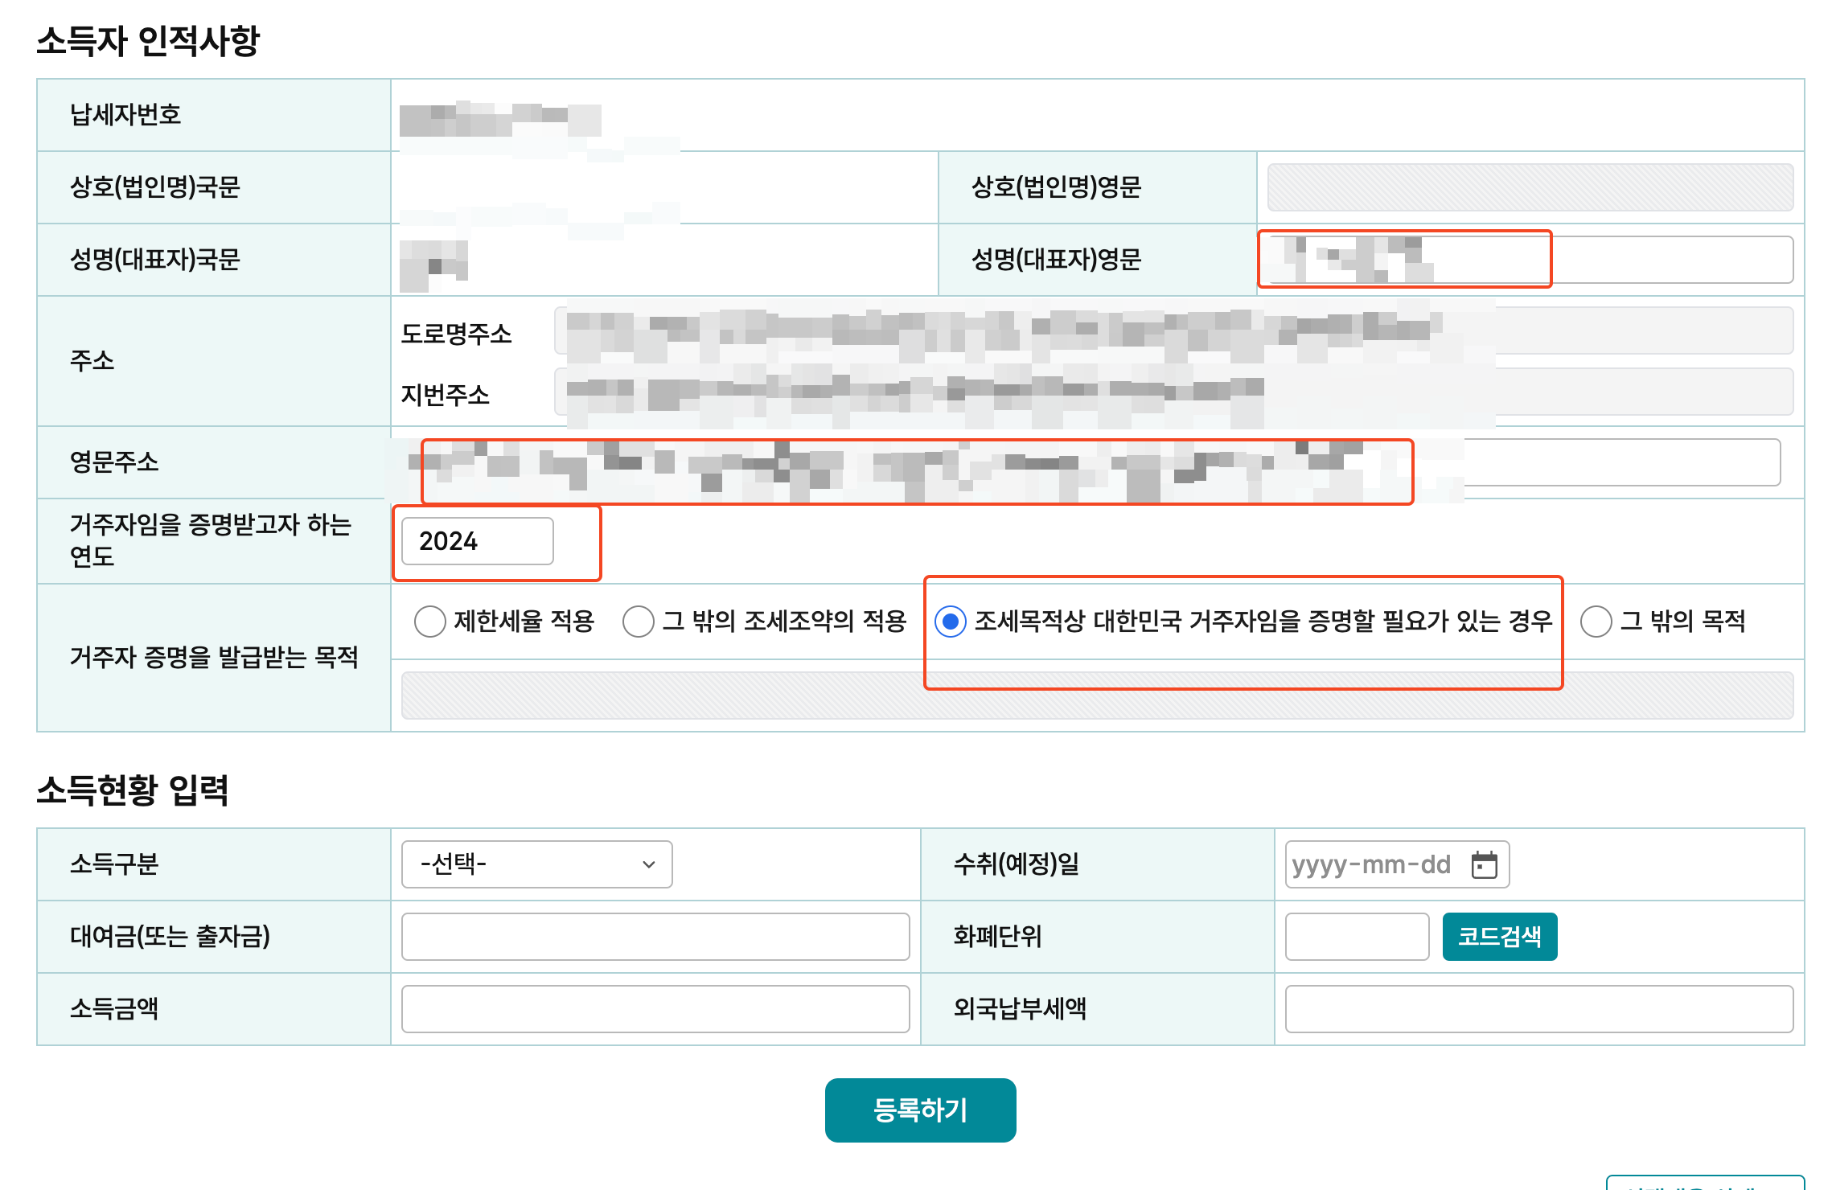Click the 등록하기 button
This screenshot has width=1832, height=1190.
click(x=920, y=1110)
